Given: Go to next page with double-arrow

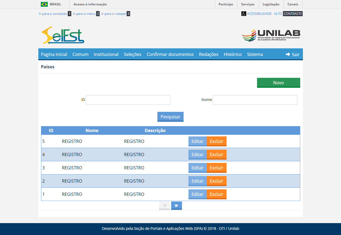Looking at the screenshot, I should 176,206.
